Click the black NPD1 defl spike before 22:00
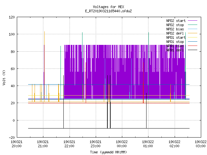Screen dimensions: 207x155 tap(63, 102)
